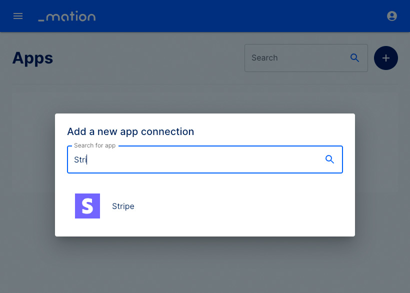410x293 pixels.
Task: Click the magnifier icon in Search for app field
Action: click(329, 159)
